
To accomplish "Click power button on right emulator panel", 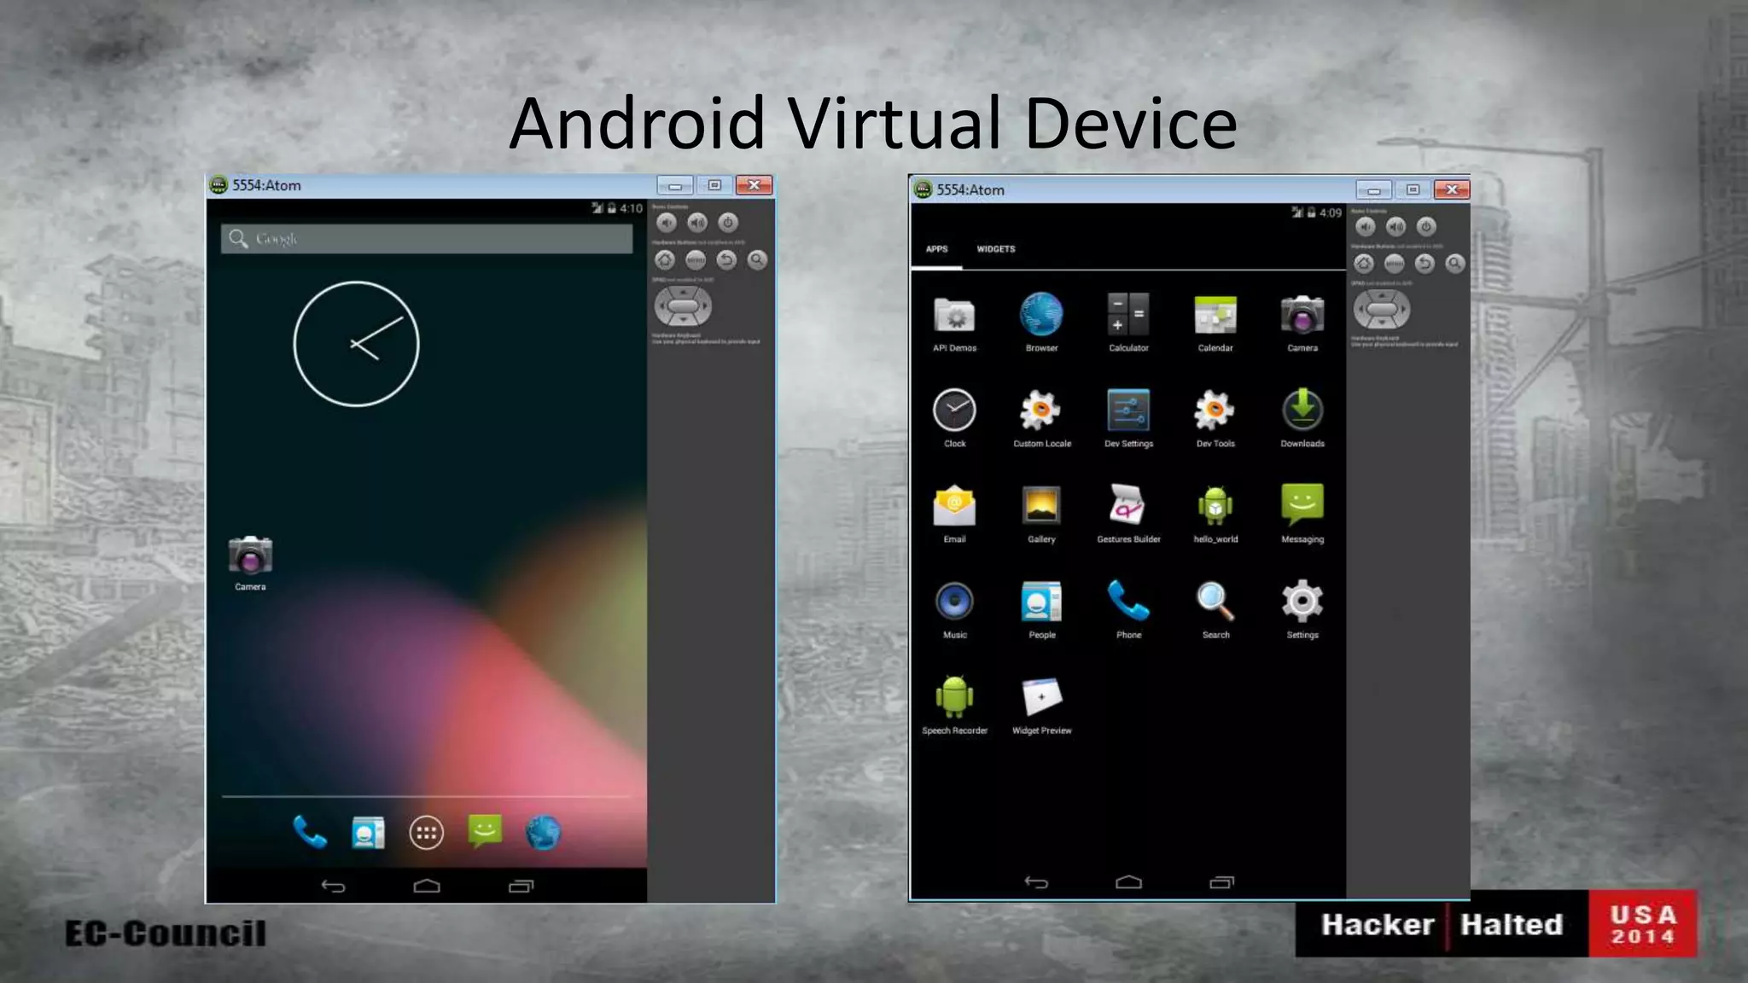I will (1426, 226).
